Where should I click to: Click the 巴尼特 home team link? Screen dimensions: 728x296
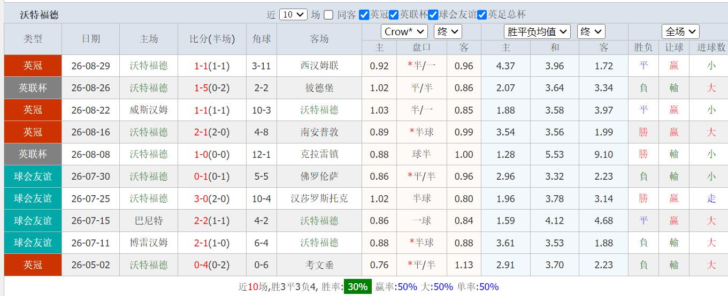pyautogui.click(x=149, y=221)
